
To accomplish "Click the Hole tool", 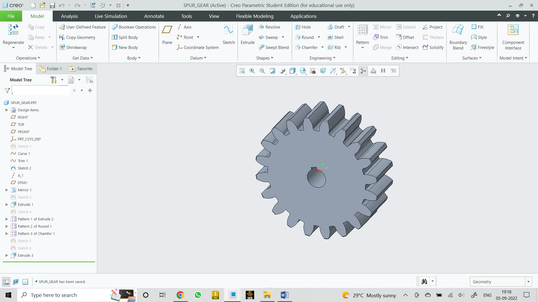I will click(303, 27).
